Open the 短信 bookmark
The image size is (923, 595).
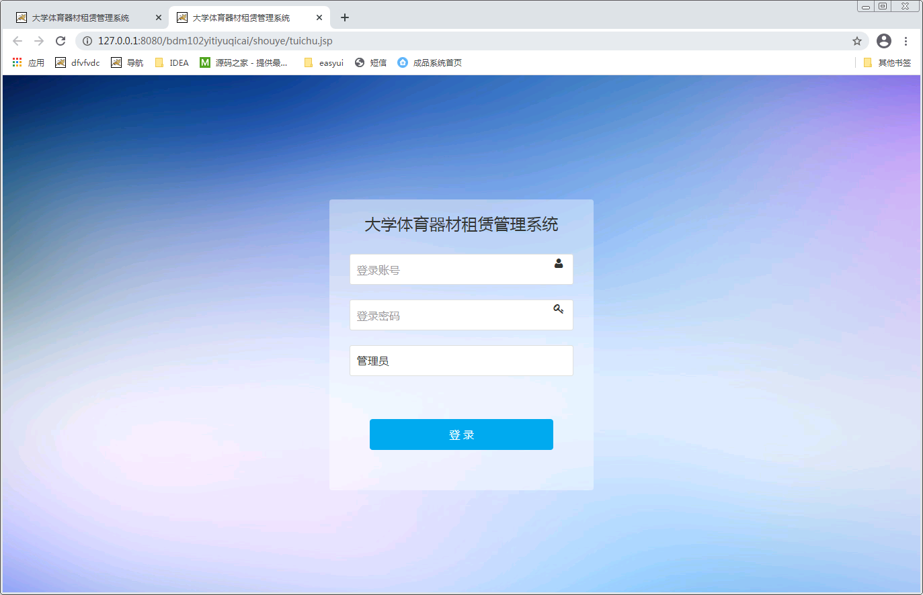370,62
